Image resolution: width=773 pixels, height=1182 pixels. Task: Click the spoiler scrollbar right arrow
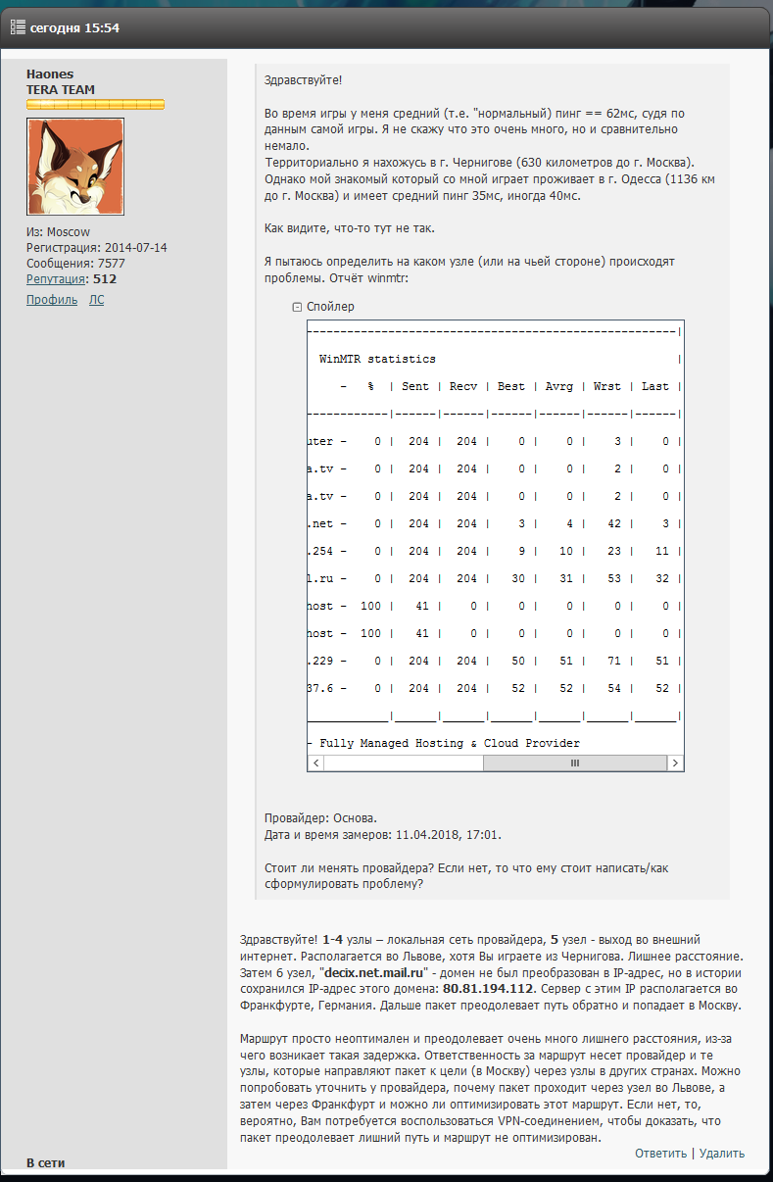pos(676,762)
